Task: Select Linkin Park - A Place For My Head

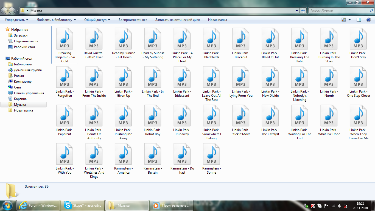Action: click(182, 45)
